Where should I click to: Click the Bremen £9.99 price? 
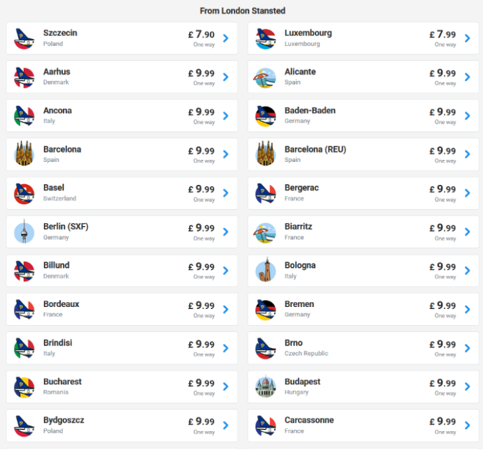443,306
